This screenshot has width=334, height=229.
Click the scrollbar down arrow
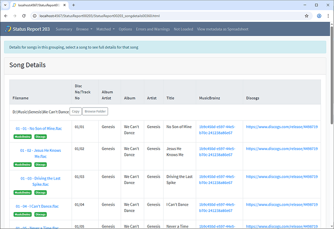[x=332, y=226]
